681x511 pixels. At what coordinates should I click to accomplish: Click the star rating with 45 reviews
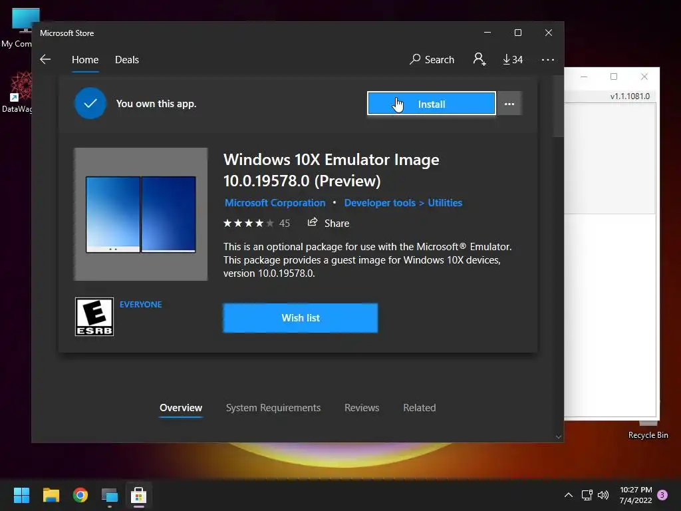pyautogui.click(x=256, y=224)
